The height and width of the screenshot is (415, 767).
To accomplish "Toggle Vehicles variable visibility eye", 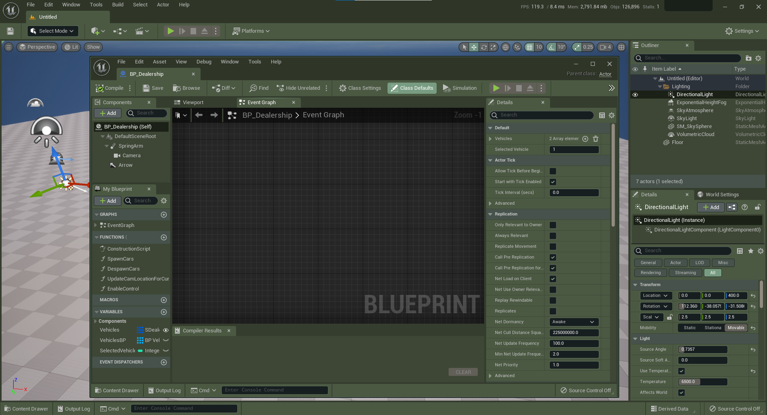I will click(x=166, y=330).
